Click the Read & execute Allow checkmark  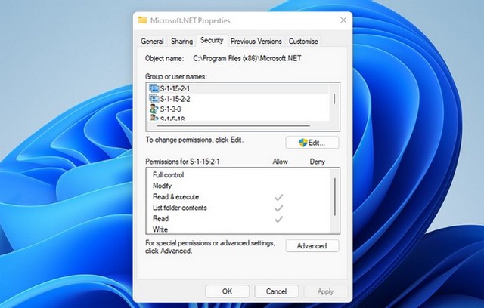click(278, 197)
